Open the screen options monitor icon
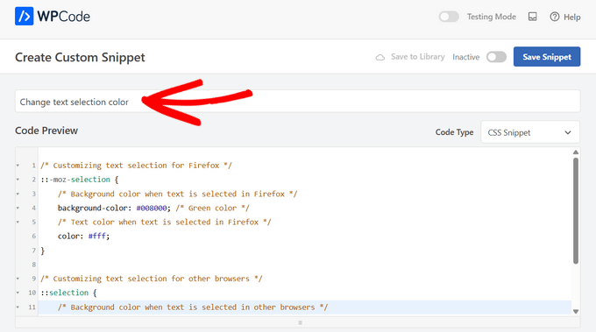The height and width of the screenshot is (332, 596). 533,17
